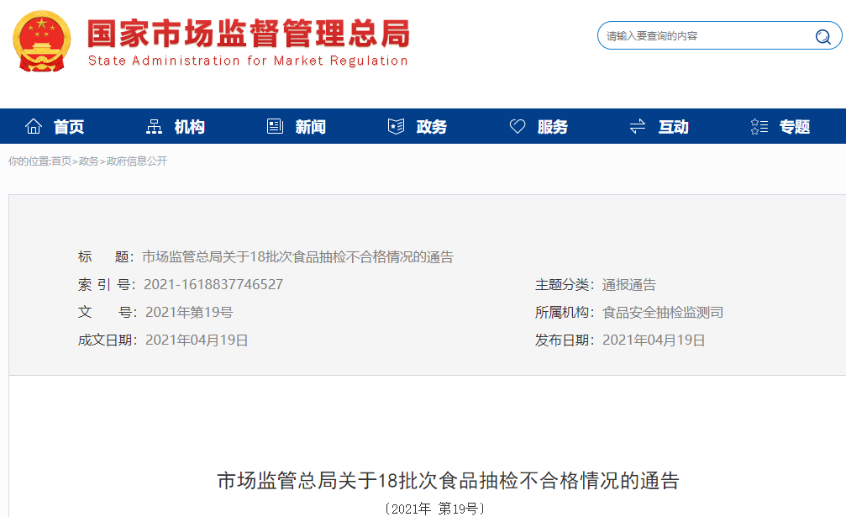Click the heart icon beside 服务
Screen dimensions: 846x517
518,126
